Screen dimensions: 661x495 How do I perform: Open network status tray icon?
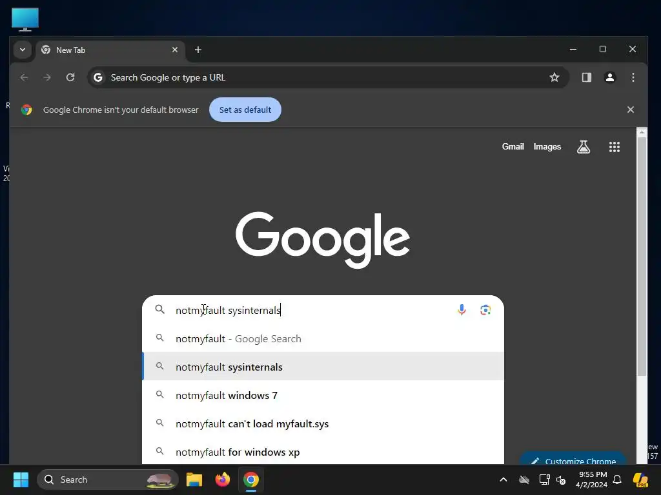[544, 480]
